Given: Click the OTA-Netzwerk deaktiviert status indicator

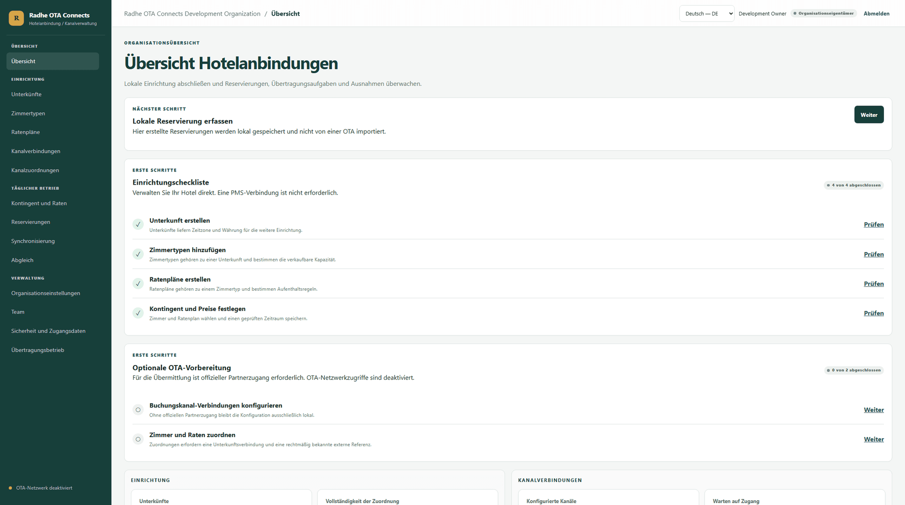Looking at the screenshot, I should click(41, 488).
